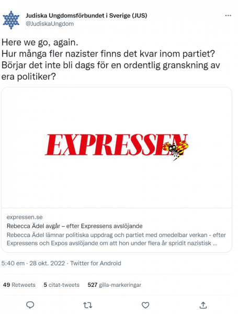Click the retweet arrows icon
The width and height of the screenshot is (238, 314).
pyautogui.click(x=88, y=305)
